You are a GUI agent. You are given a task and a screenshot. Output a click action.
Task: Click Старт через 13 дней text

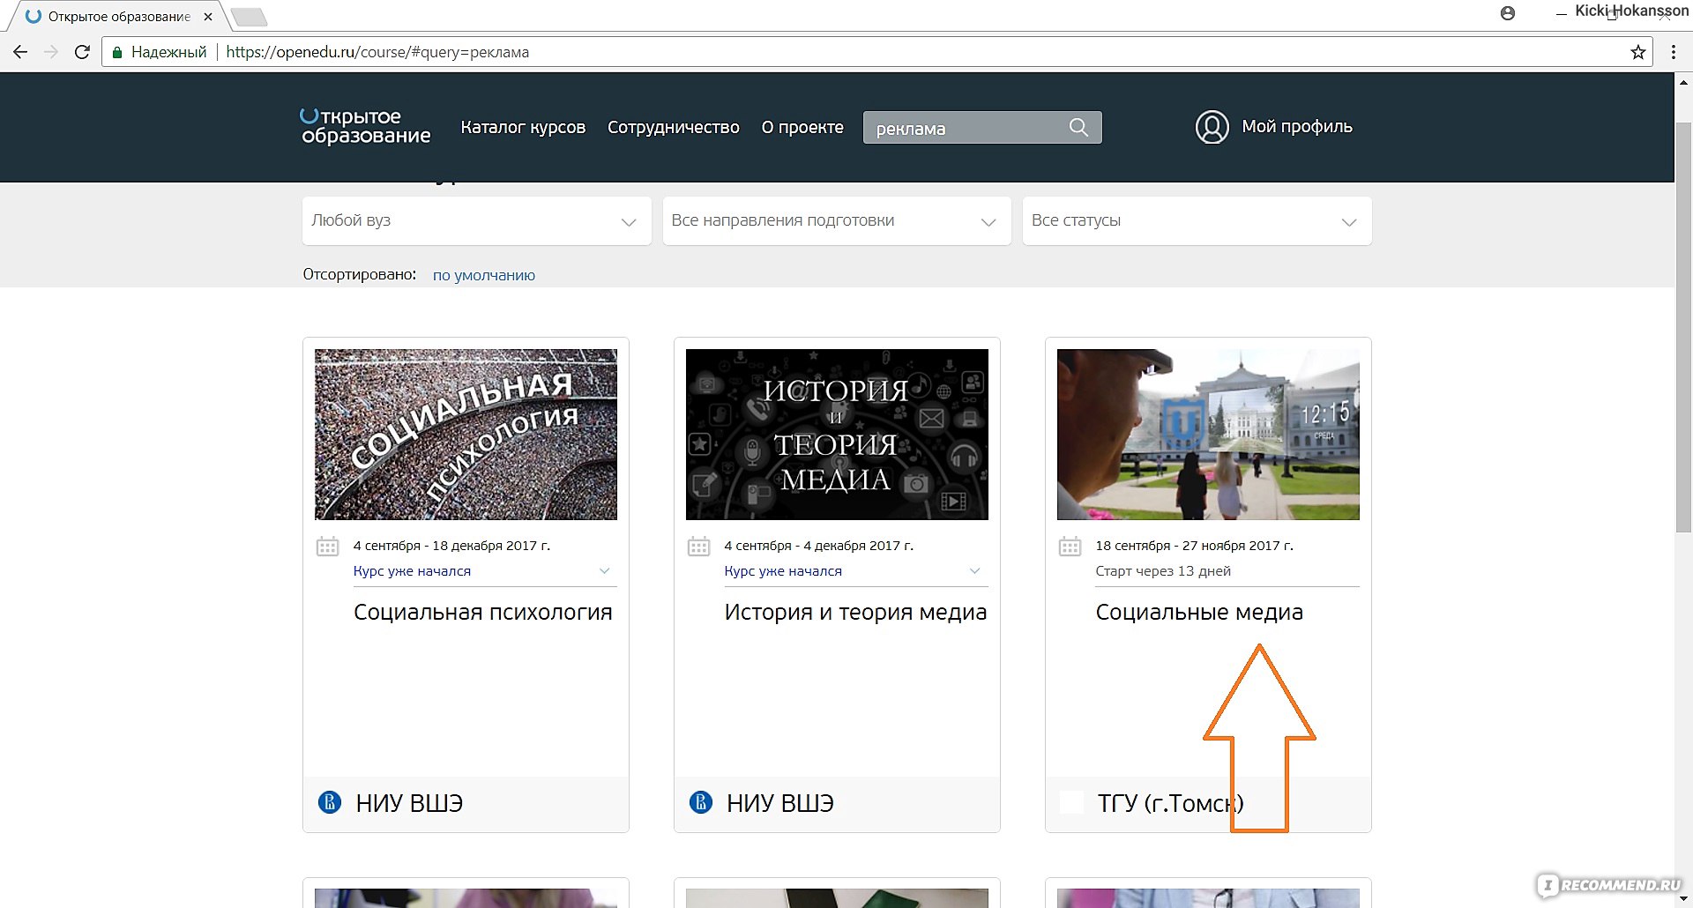tap(1163, 571)
